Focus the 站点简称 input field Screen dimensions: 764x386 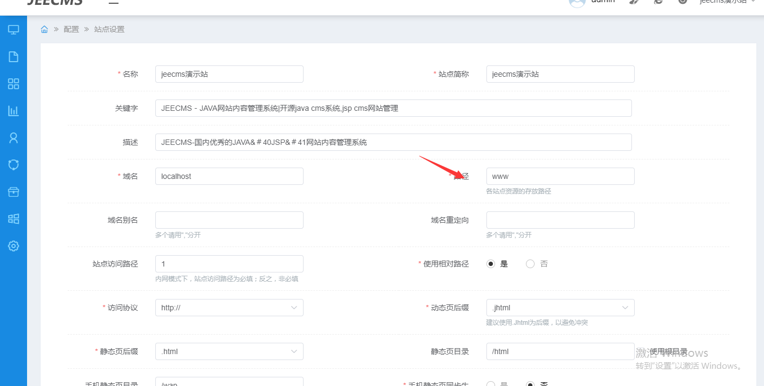(561, 74)
